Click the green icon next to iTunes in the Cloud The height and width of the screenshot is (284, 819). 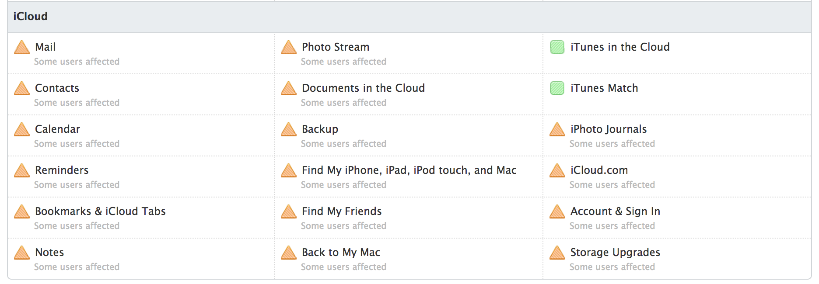[557, 47]
